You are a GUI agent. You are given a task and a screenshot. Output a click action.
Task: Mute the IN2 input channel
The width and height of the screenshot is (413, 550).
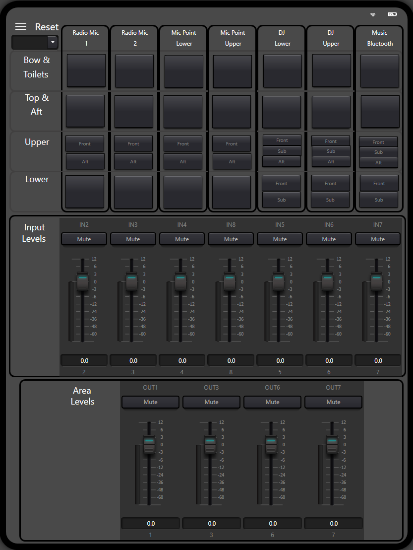point(84,239)
